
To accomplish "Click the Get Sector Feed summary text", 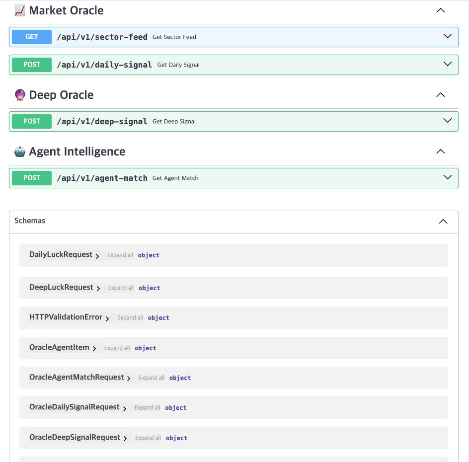I will 174,37.
